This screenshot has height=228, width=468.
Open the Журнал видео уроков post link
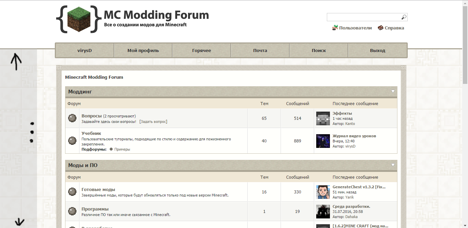(x=354, y=136)
